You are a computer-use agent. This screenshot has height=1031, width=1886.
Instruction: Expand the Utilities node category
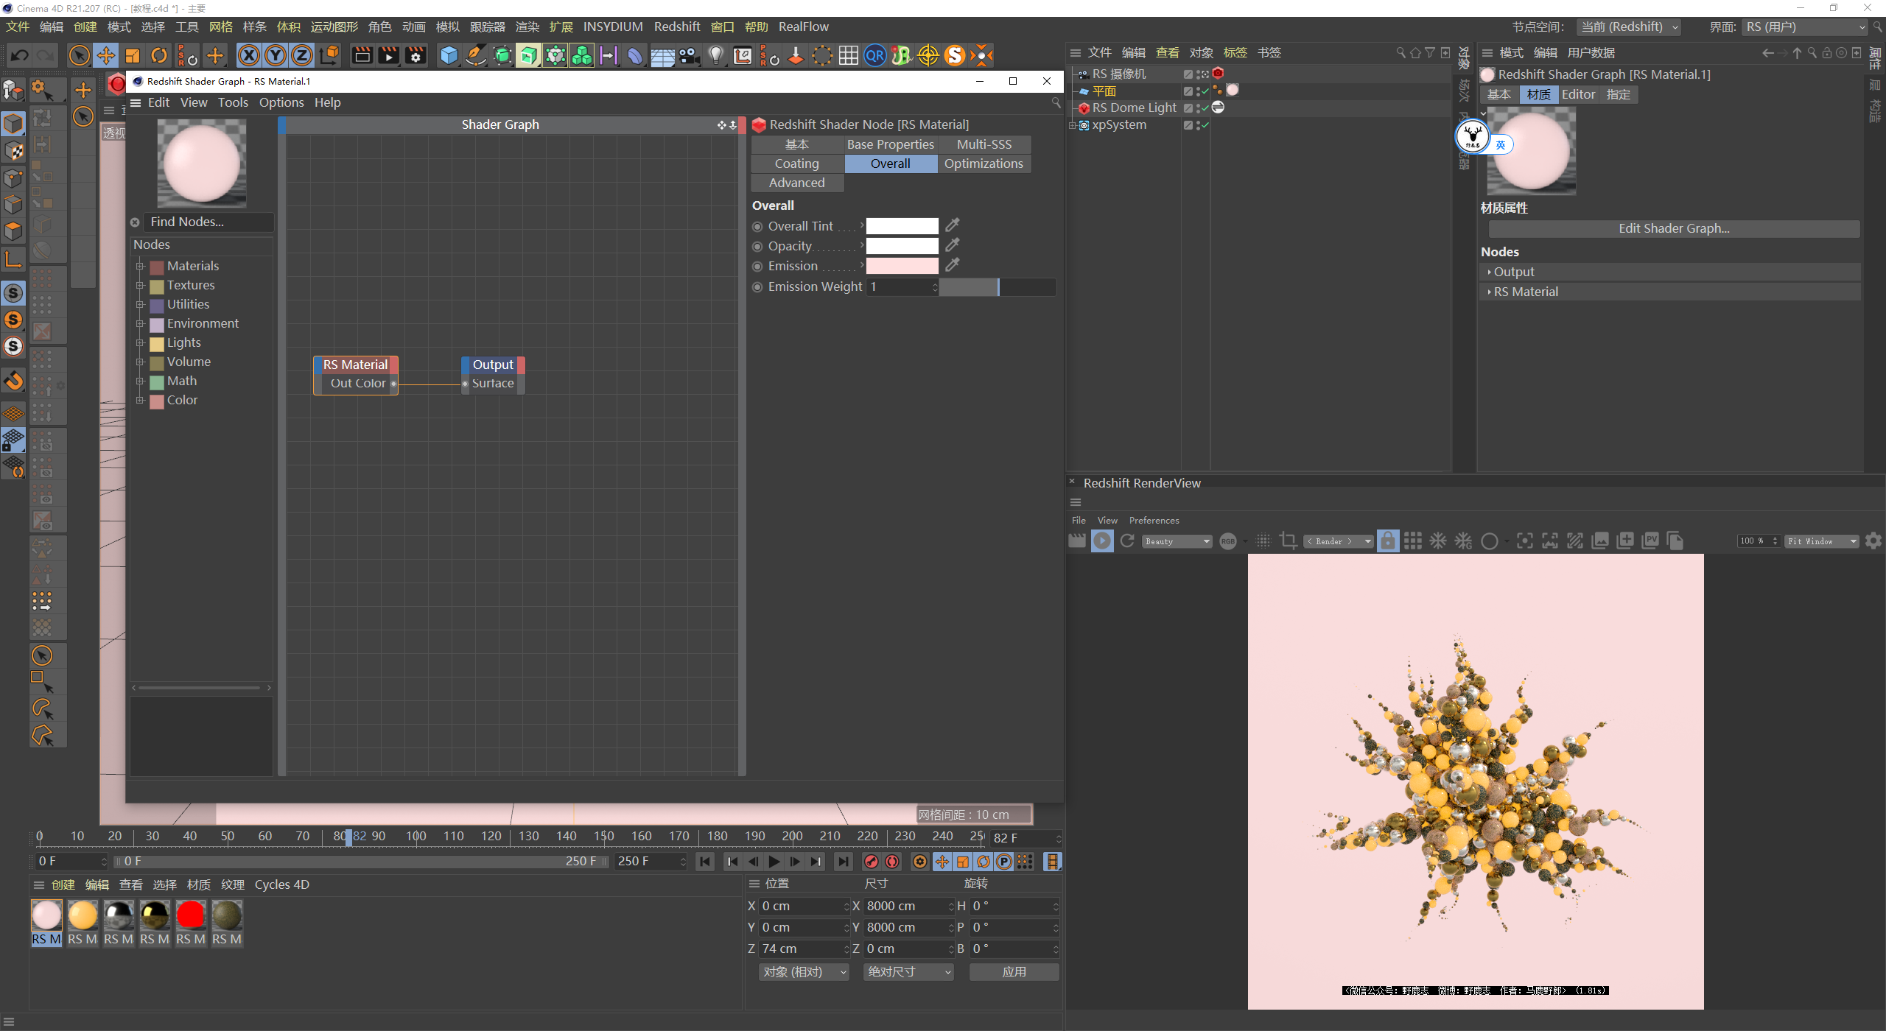140,304
